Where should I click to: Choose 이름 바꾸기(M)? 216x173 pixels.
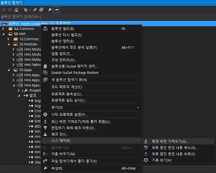pyautogui.click(x=92, y=154)
